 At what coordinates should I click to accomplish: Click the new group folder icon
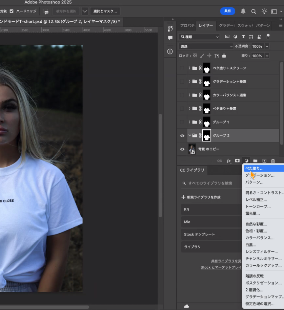point(255,161)
